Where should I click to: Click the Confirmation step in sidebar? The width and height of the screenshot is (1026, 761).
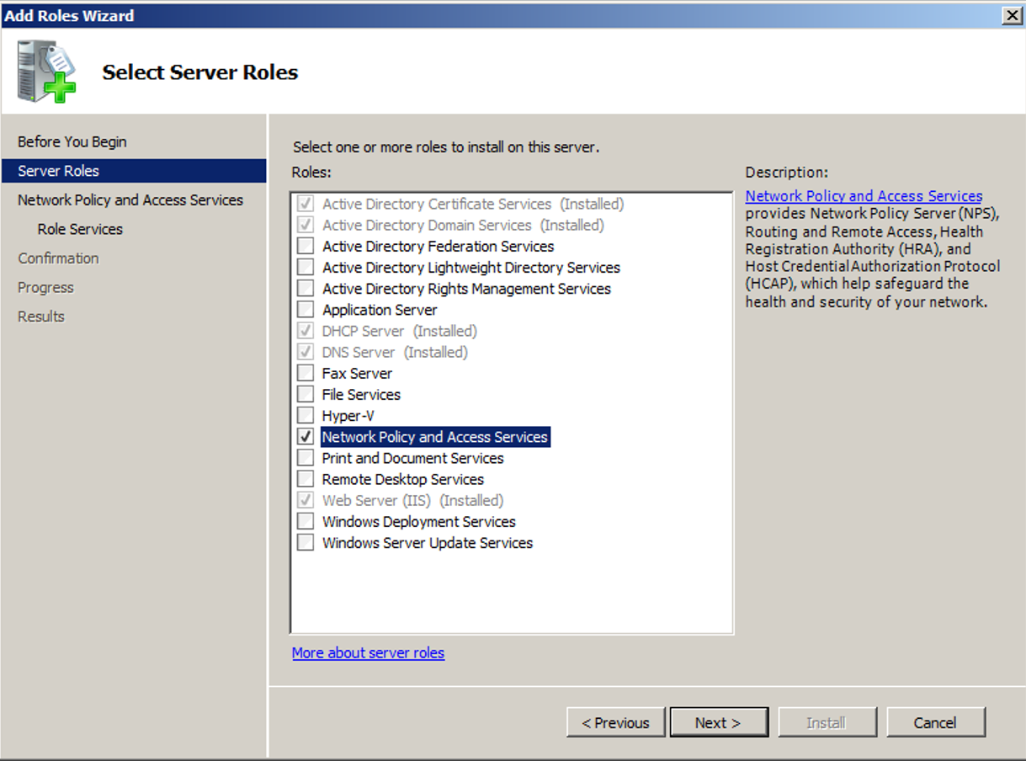click(58, 258)
